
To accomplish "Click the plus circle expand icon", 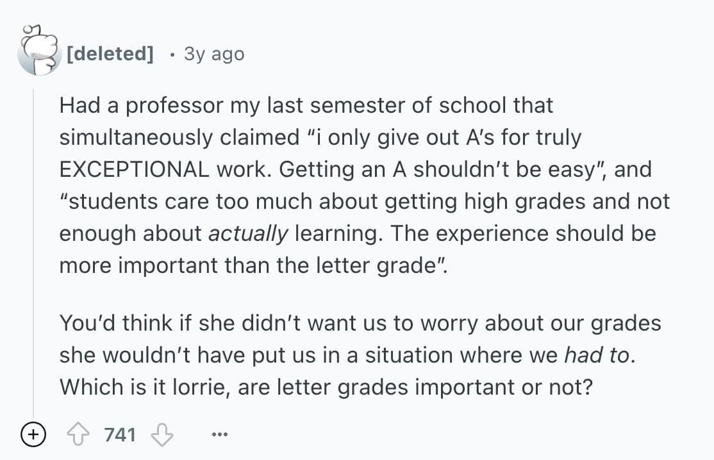I will tap(30, 435).
